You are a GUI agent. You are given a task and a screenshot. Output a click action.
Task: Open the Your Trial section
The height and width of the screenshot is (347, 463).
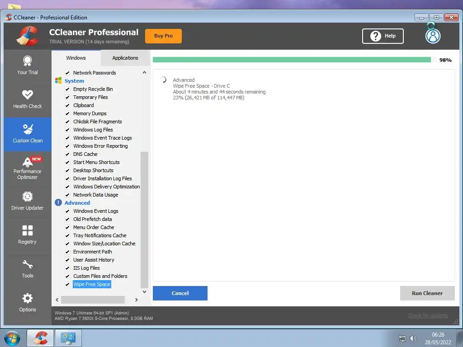pos(28,66)
